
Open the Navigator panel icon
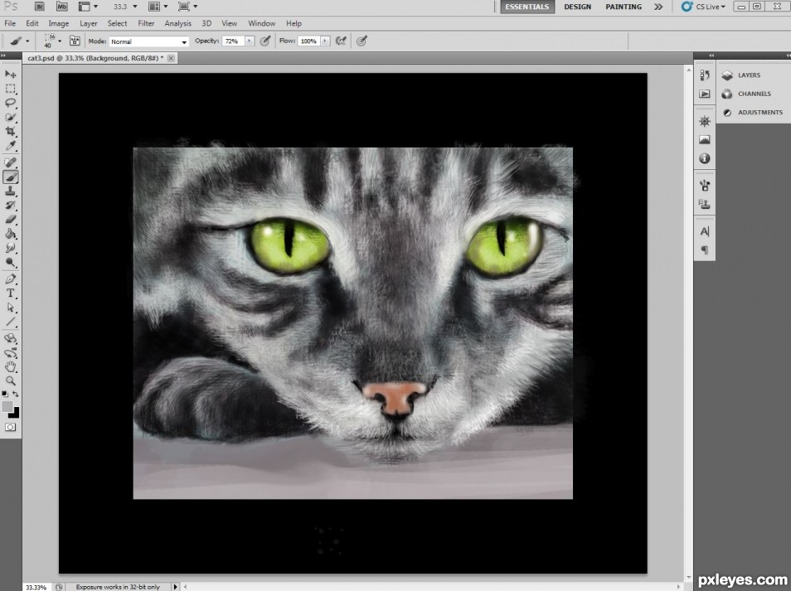tap(705, 121)
